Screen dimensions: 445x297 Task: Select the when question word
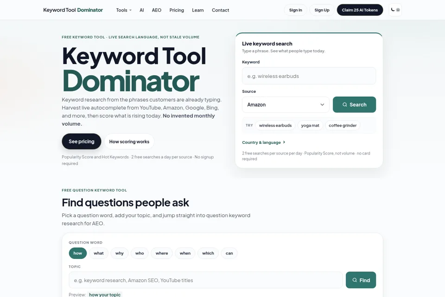185,253
